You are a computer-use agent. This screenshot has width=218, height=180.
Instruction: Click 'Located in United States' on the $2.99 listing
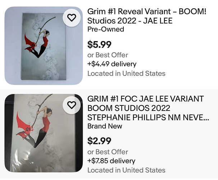pyautogui.click(x=126, y=170)
